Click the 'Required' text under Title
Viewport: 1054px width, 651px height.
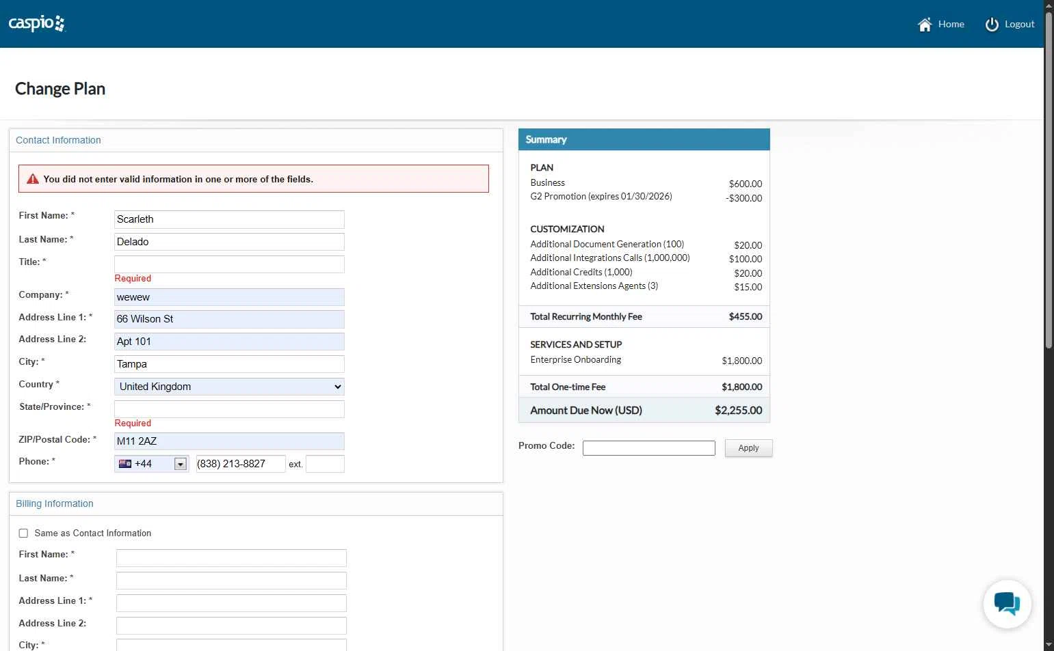pos(133,279)
